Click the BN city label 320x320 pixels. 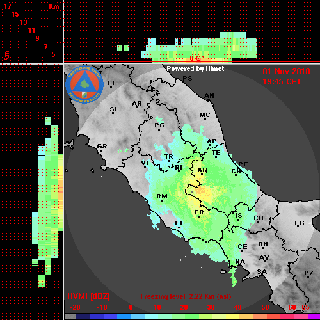pyautogui.click(x=263, y=244)
